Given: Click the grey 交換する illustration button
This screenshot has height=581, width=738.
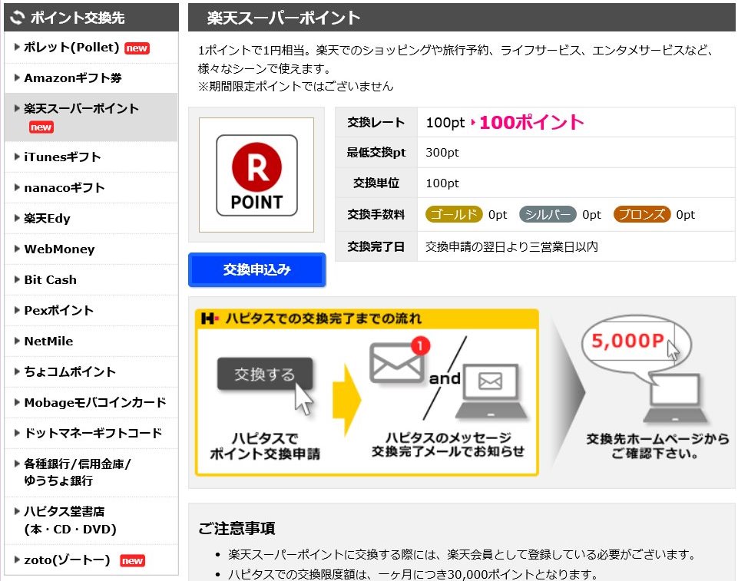Looking at the screenshot, I should point(265,374).
